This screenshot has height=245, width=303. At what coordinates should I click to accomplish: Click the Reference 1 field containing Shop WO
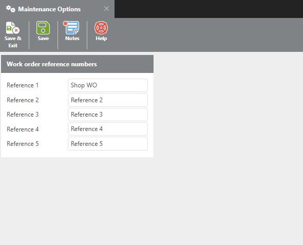[x=108, y=85]
